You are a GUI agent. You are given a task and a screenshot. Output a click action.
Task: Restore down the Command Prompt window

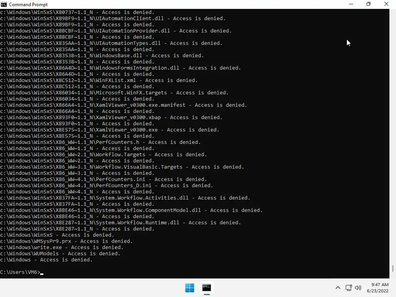369,4
